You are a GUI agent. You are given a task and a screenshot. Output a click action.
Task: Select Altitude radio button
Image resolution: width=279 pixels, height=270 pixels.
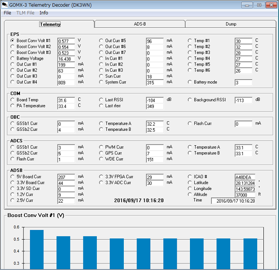click(x=189, y=194)
